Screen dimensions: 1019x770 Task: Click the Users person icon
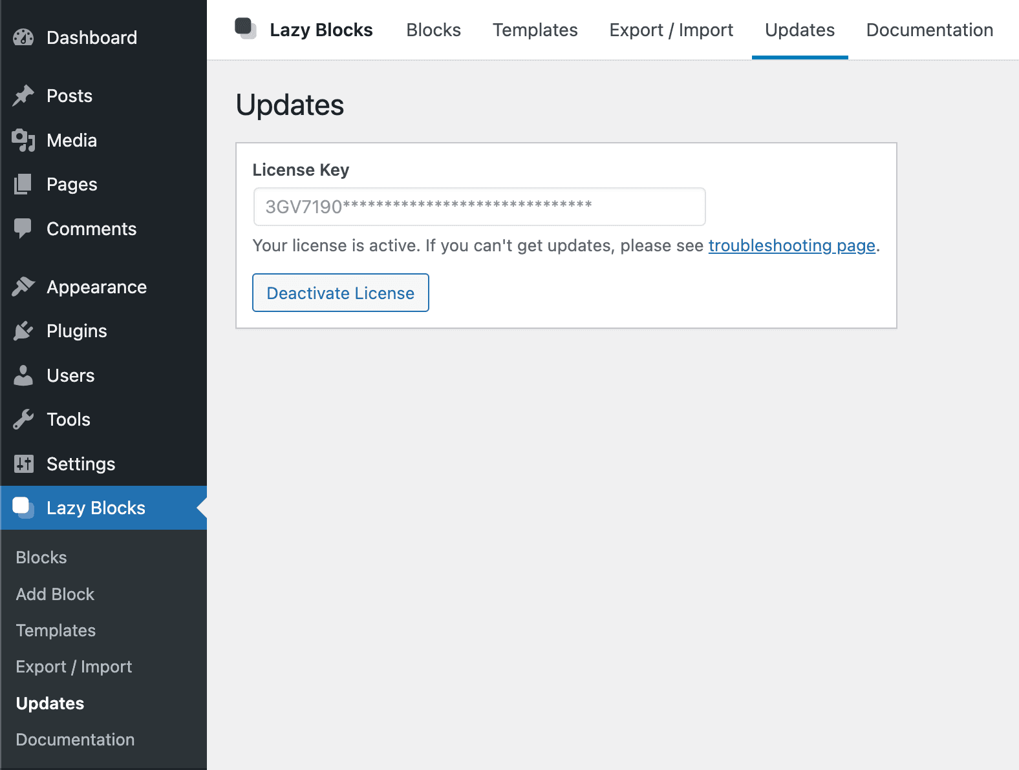tap(23, 375)
